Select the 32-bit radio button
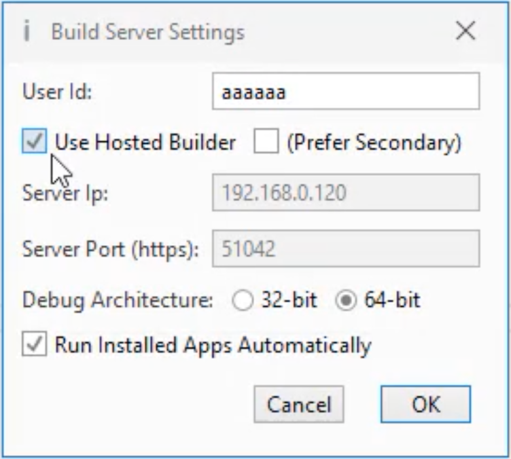This screenshot has width=511, height=459. [242, 301]
